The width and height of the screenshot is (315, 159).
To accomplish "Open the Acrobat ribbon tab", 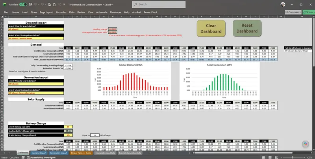I will [x=137, y=12].
